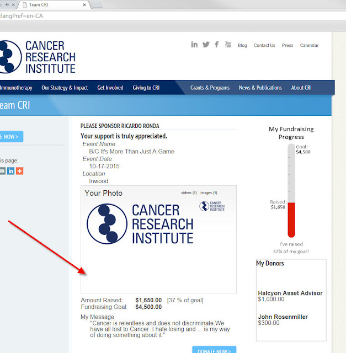Click the large CRI logo photo

(140, 224)
